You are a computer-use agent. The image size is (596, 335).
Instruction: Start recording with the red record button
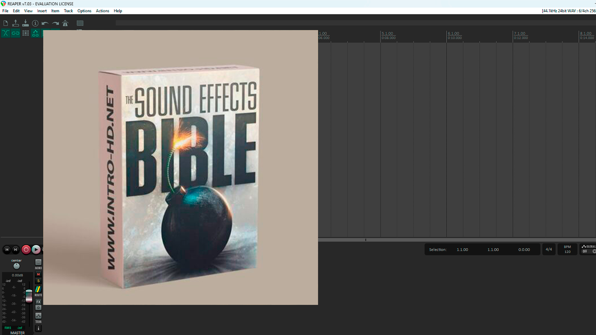pos(26,250)
